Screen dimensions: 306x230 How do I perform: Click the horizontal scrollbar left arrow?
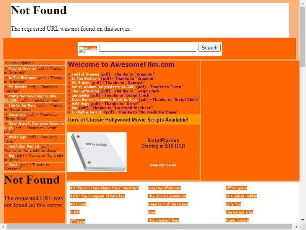click(3, 227)
